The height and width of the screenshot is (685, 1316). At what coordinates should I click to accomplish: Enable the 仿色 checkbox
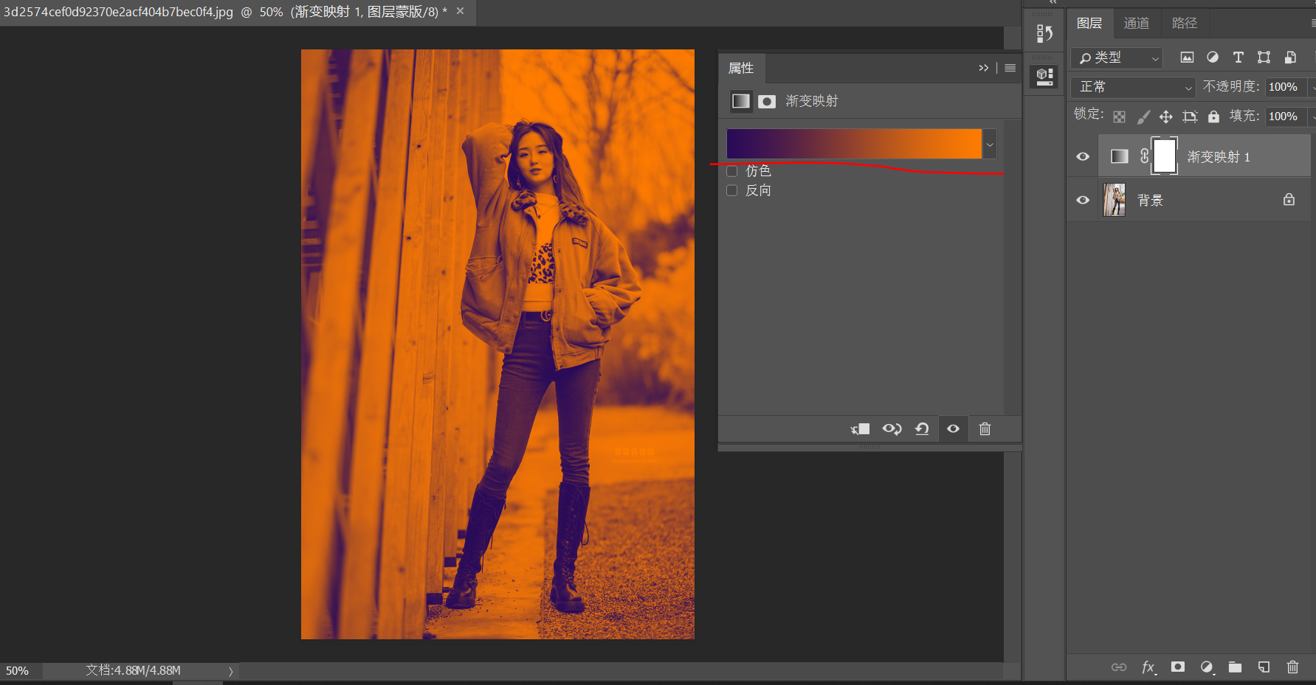(x=732, y=171)
